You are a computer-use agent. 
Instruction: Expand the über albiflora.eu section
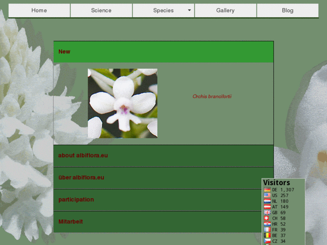(x=164, y=178)
